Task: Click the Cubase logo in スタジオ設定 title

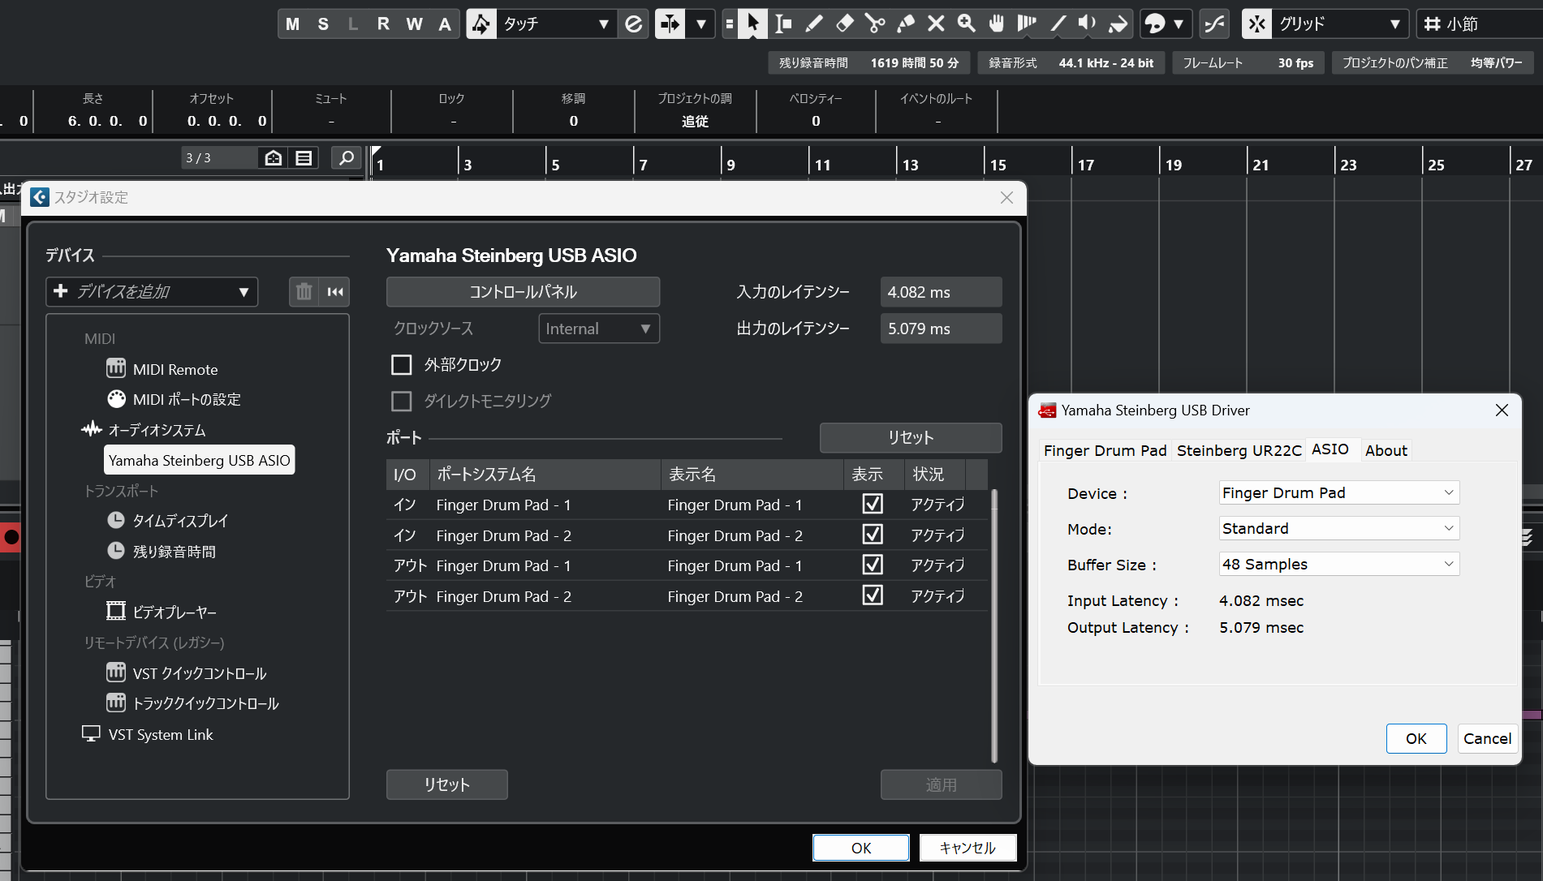Action: pos(39,197)
